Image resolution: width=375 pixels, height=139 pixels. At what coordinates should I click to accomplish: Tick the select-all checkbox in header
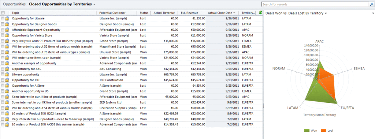coord(3,13)
